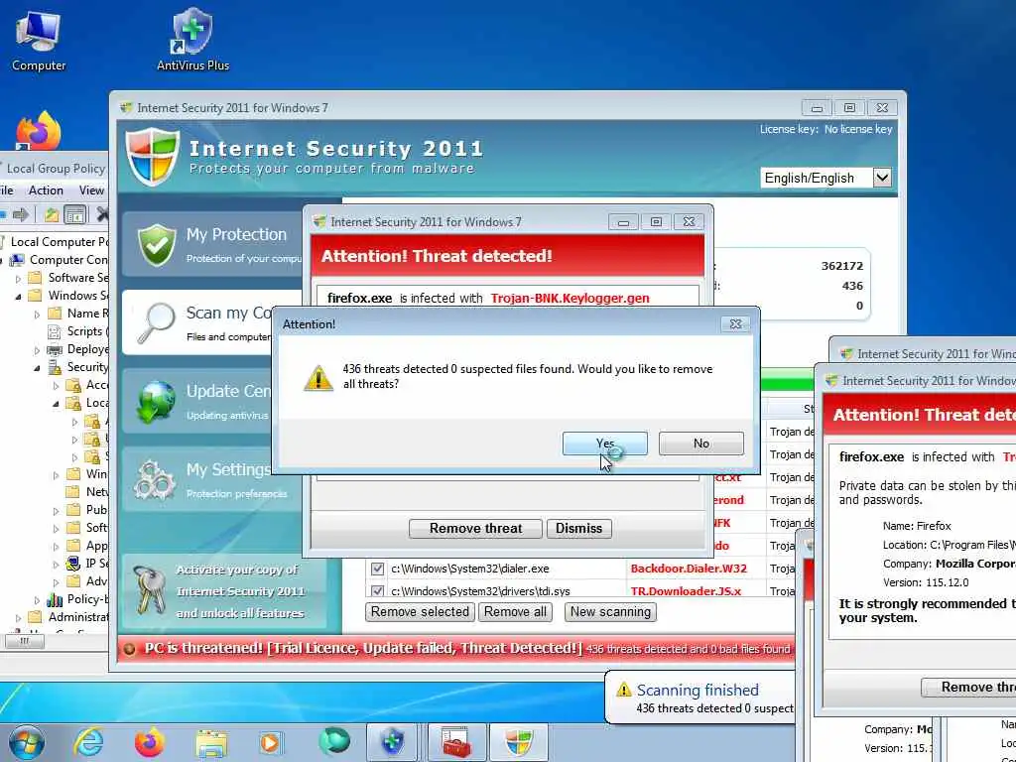Screen dimensions: 1016x762
Task: Click the Internet Security 2011 shield logo
Action: pyautogui.click(x=153, y=156)
